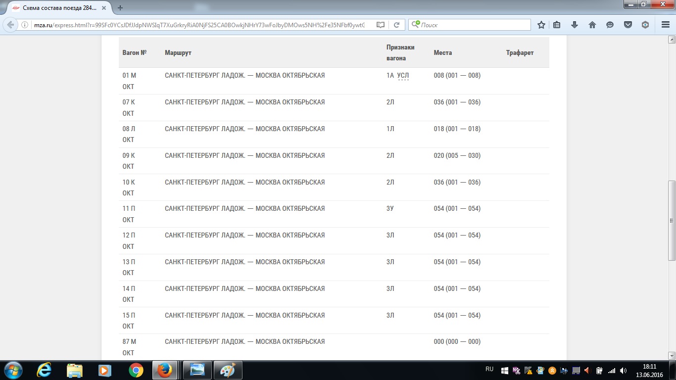Open the downloads arrow panel
This screenshot has width=676, height=380.
point(575,25)
